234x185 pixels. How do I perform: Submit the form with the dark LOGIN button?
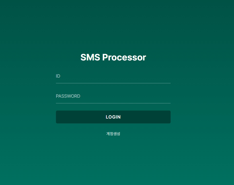113,117
